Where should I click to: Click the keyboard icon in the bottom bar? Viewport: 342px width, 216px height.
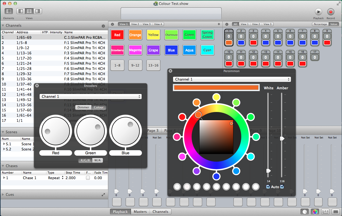pyautogui.click(x=336, y=212)
